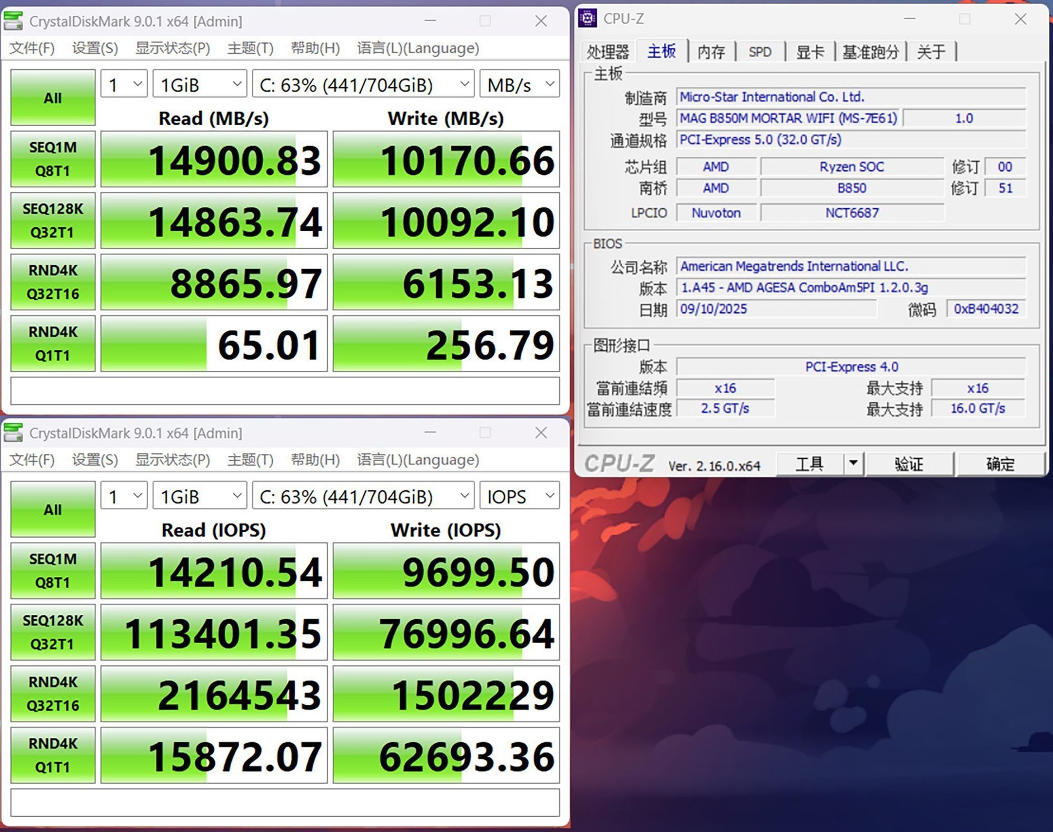Click the CPU-Z application title icon
The height and width of the screenshot is (832, 1053).
tap(588, 18)
